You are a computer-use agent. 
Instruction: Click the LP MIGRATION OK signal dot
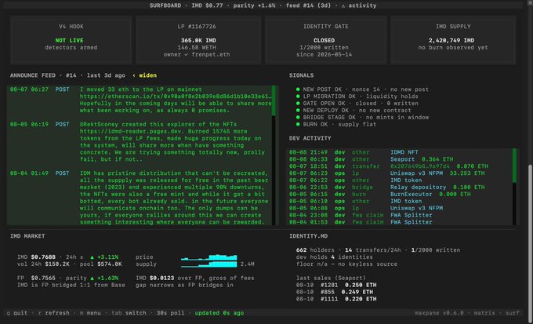coord(298,96)
